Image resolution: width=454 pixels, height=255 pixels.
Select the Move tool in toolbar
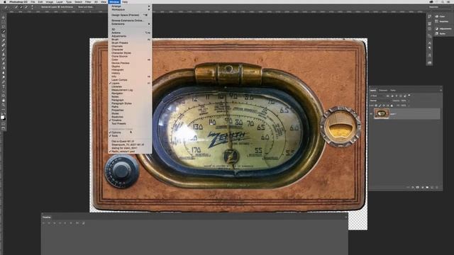coord(4,17)
